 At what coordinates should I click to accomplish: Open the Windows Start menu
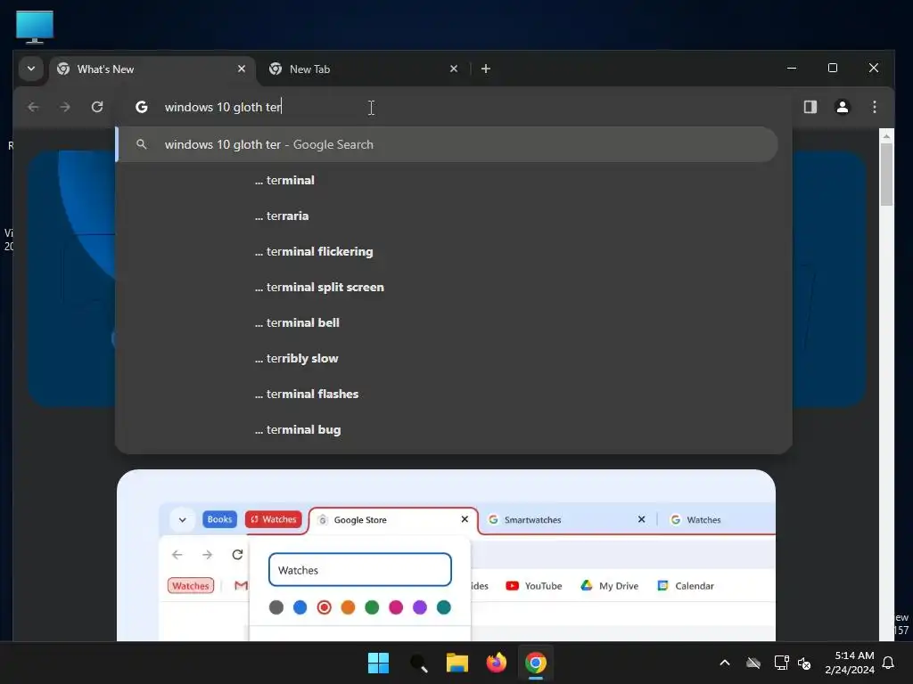click(378, 663)
